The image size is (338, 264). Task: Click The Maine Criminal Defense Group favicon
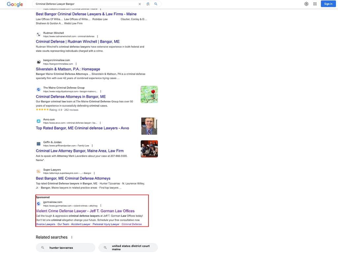(39, 89)
